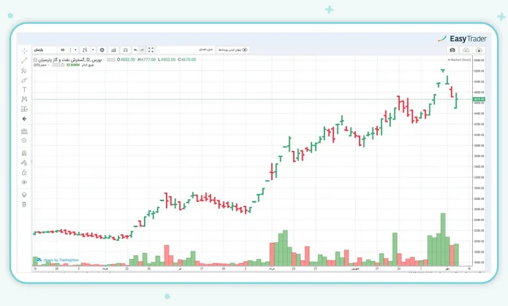Click the high price H4777.00

point(147,60)
